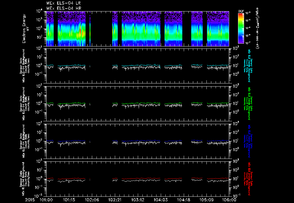Click the 104:18 time axis label
Image resolution: width=294 pixels, height=203 pixels.
click(x=183, y=200)
